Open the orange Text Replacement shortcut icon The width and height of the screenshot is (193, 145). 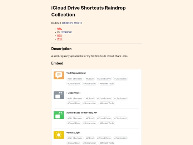[x=59, y=75]
